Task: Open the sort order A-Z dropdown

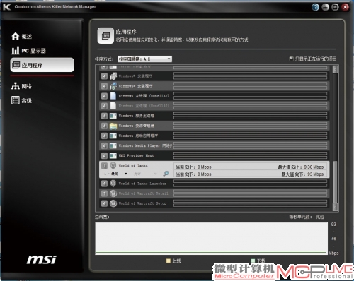Action: coord(145,59)
